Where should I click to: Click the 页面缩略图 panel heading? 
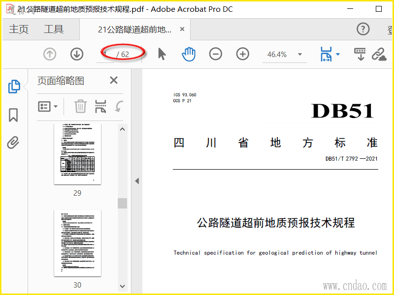[61, 81]
